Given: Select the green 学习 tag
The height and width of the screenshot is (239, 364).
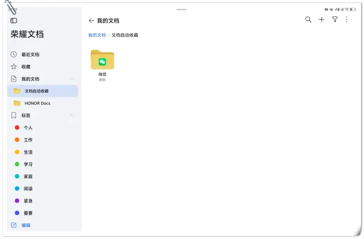Looking at the screenshot, I should (28, 164).
